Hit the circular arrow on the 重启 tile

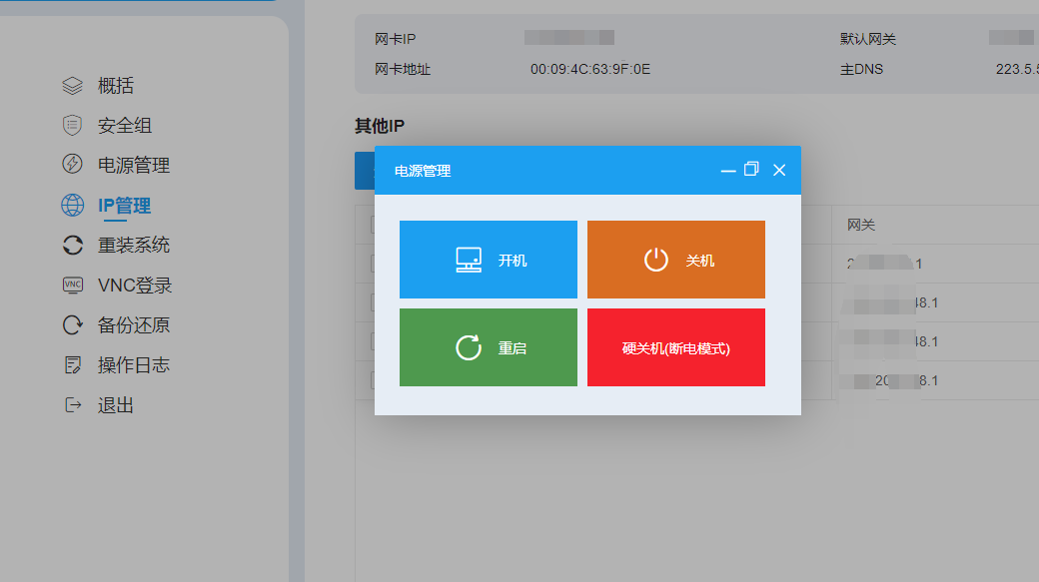469,347
